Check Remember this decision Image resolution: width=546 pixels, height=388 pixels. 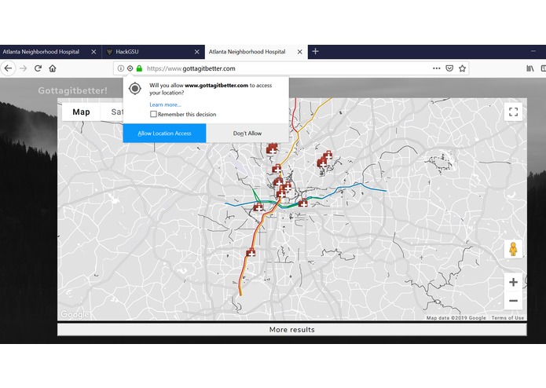click(153, 114)
